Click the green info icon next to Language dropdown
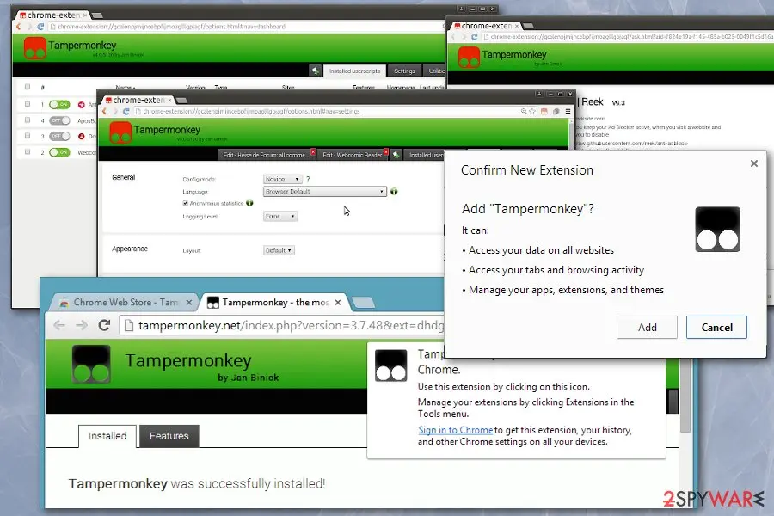774x516 pixels. pos(394,192)
